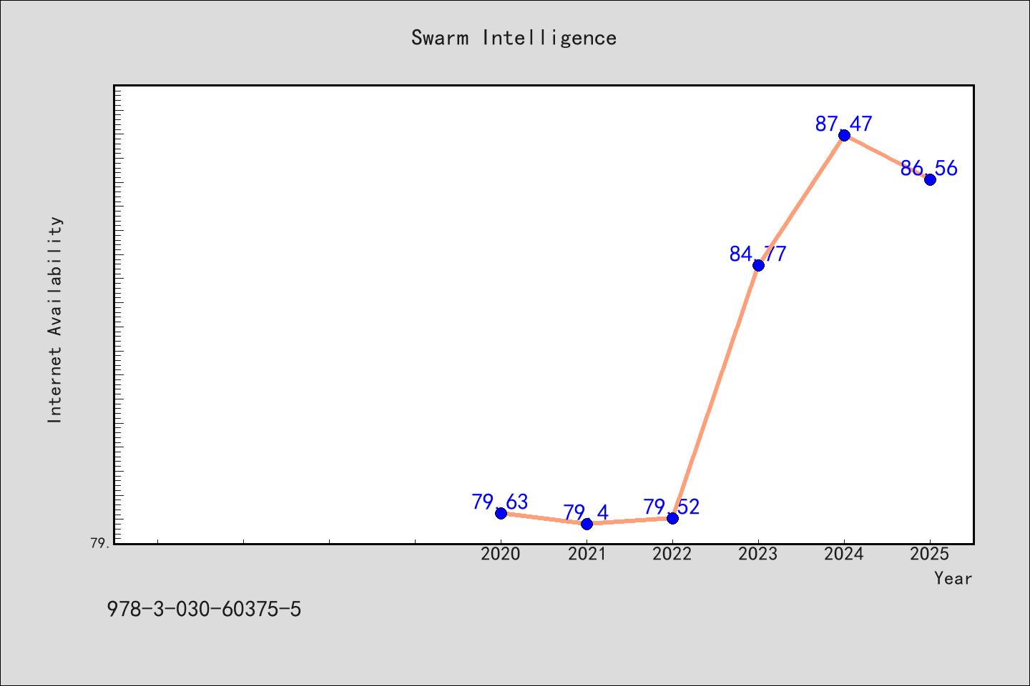Select the 2020 data point marker

[x=501, y=513]
